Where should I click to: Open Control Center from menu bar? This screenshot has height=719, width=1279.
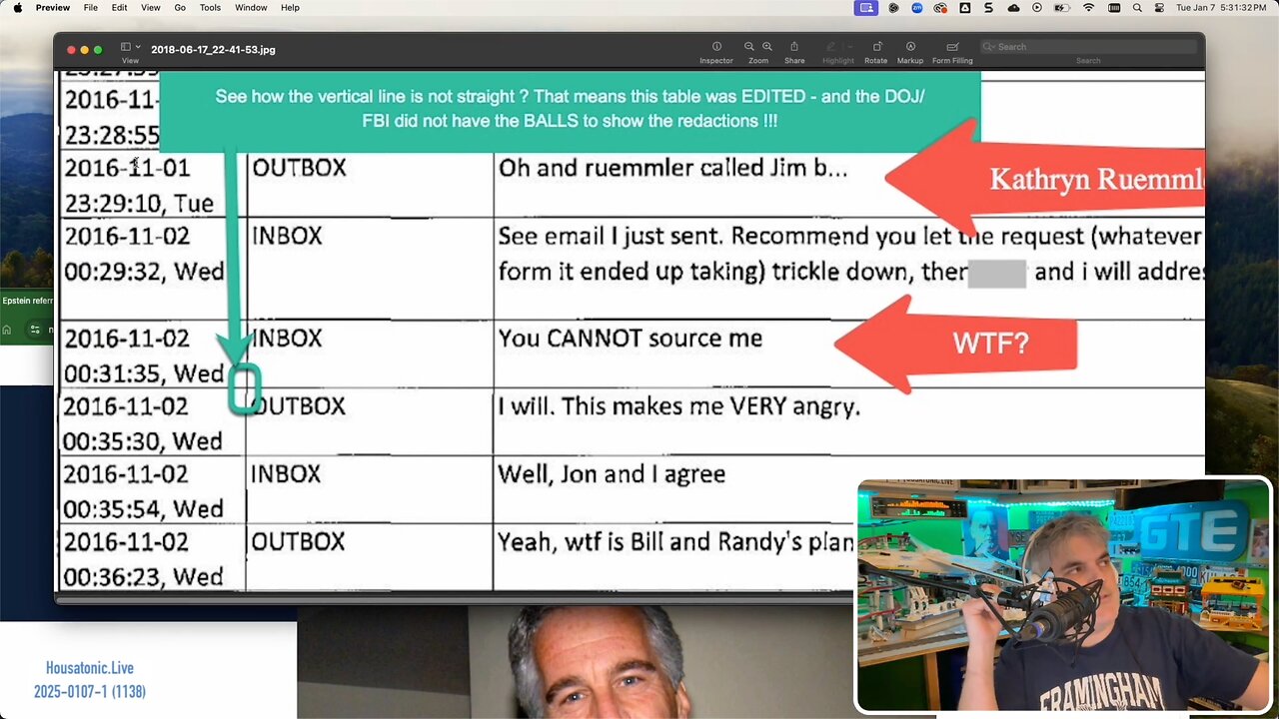tap(1159, 8)
